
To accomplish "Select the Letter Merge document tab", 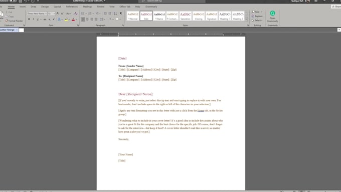I will pos(9,30).
